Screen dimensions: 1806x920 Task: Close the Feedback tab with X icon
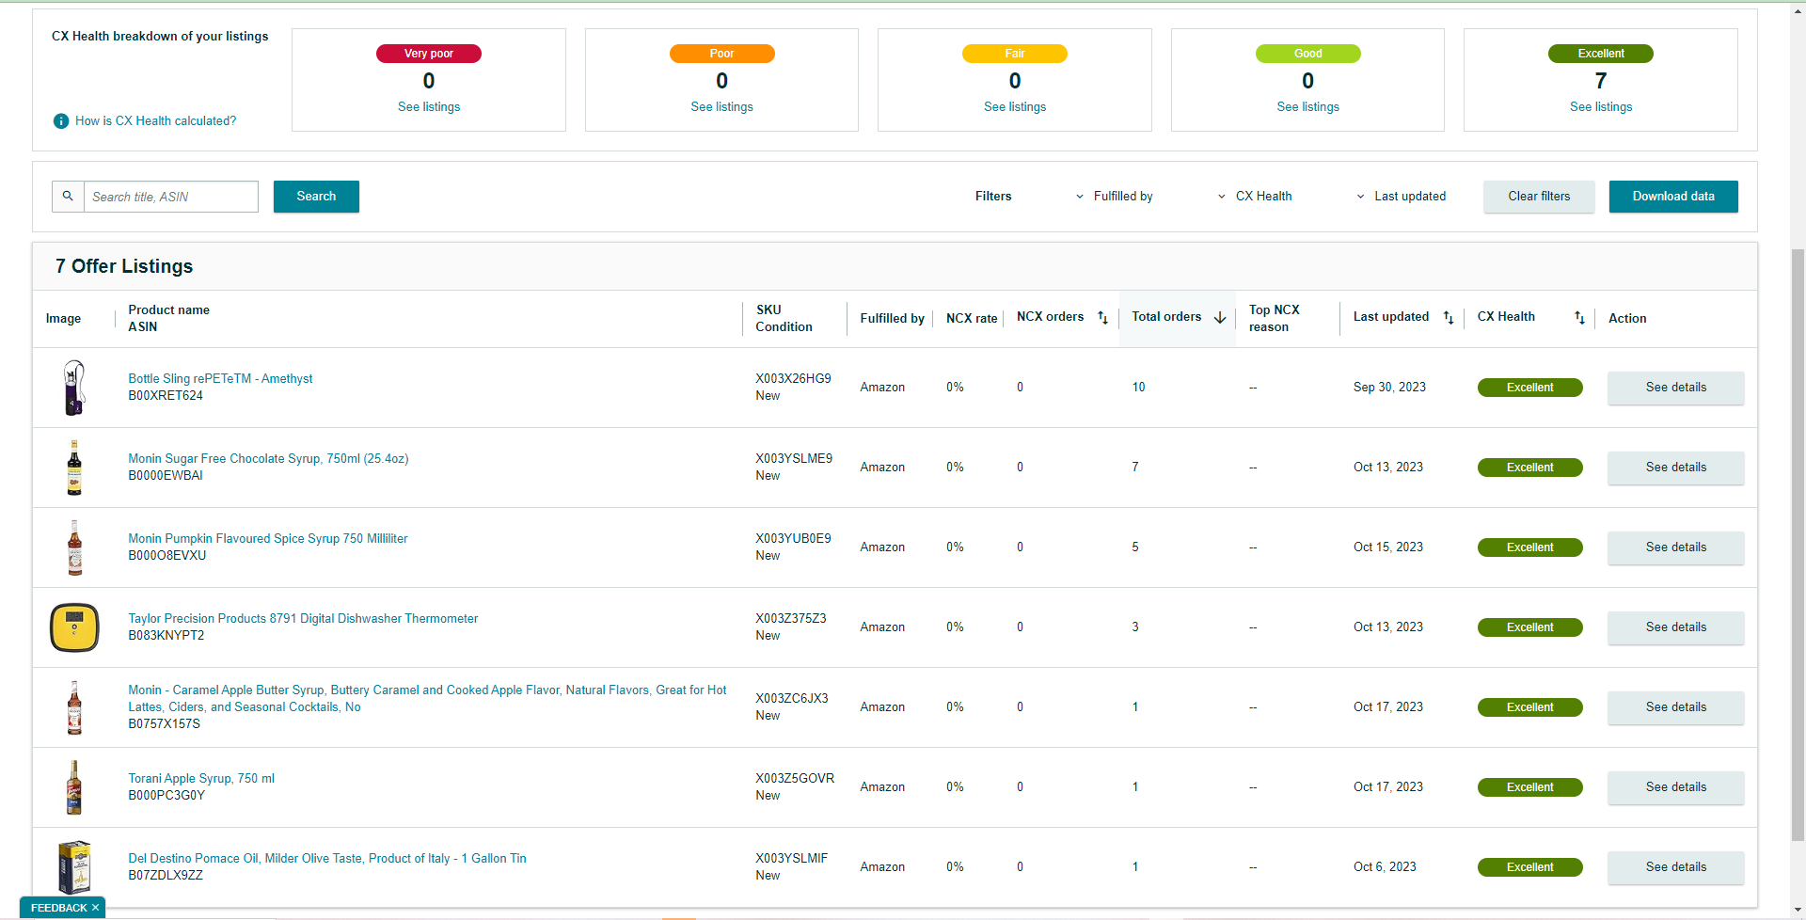pos(95,908)
